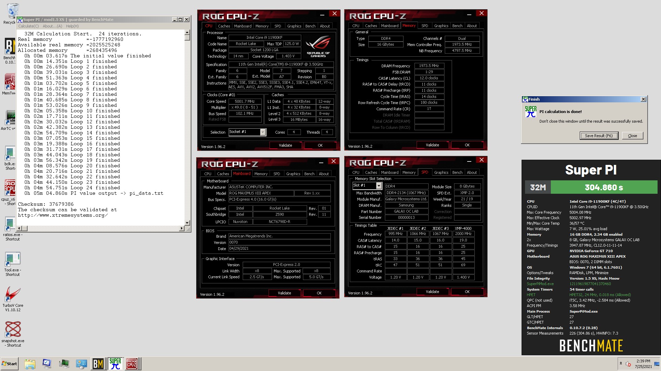
Task: Click the HPET entry in BenchMate panel
Action: 531,295
